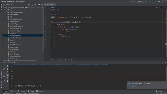
Task: Click Down the Stack Trace arrow
Action: point(8,69)
